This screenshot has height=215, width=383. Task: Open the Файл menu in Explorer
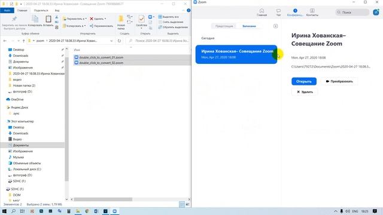pos(7,11)
